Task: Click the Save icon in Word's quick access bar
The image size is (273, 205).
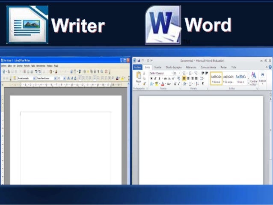Action: pos(139,60)
